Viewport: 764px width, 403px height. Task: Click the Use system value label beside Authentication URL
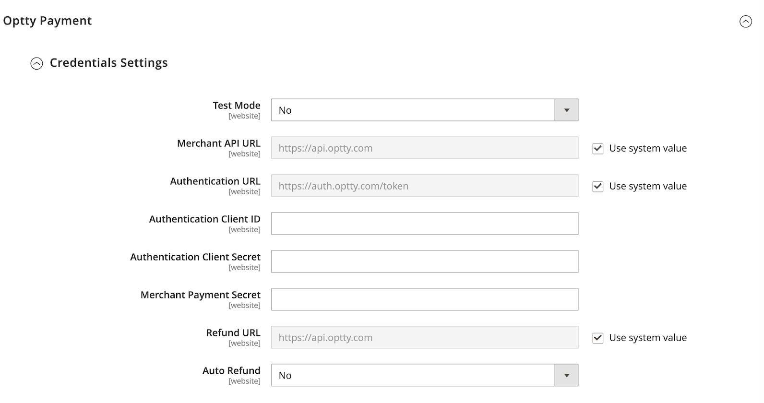pos(647,186)
